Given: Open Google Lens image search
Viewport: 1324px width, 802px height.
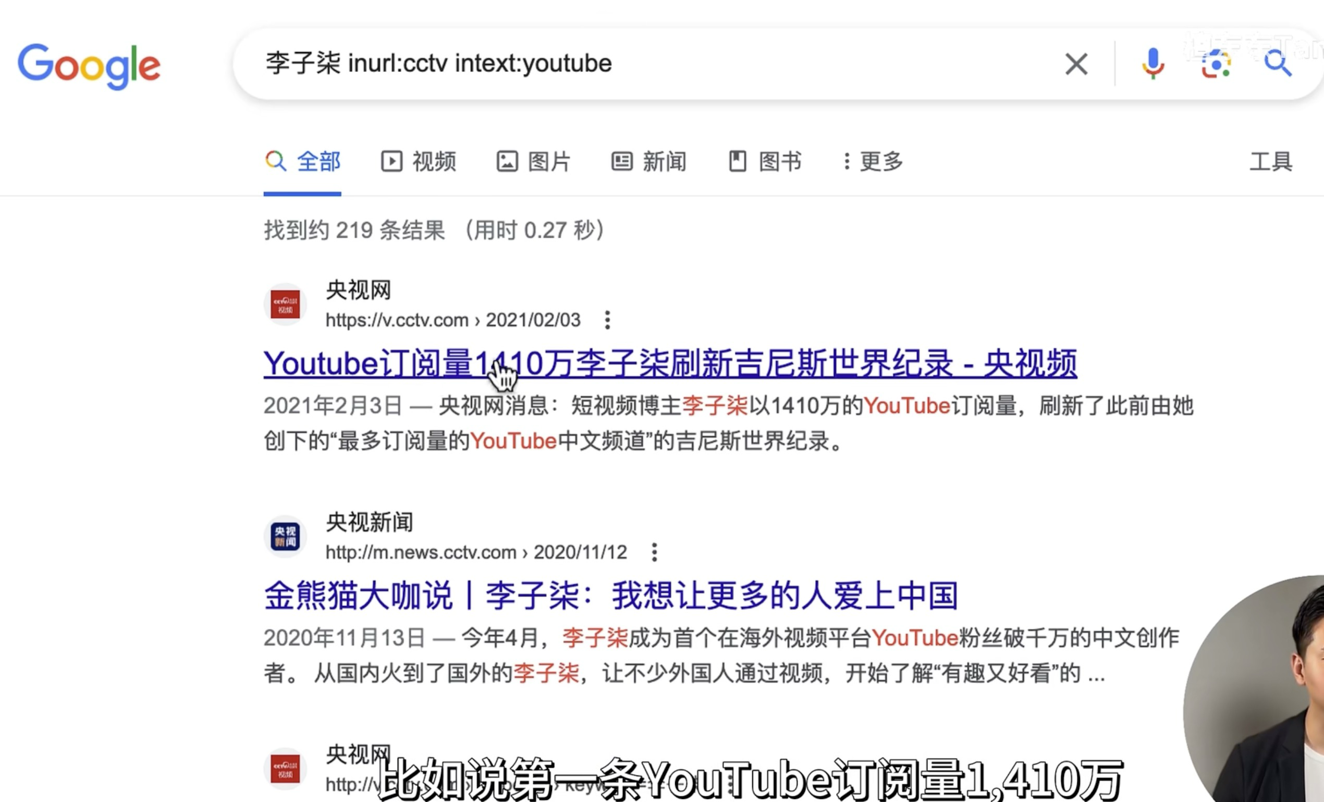Looking at the screenshot, I should coord(1216,65).
